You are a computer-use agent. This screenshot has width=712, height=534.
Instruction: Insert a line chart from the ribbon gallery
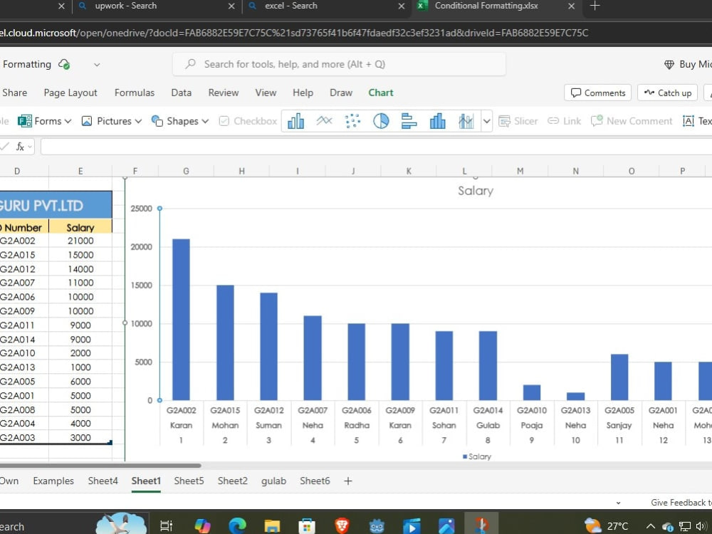(x=324, y=121)
